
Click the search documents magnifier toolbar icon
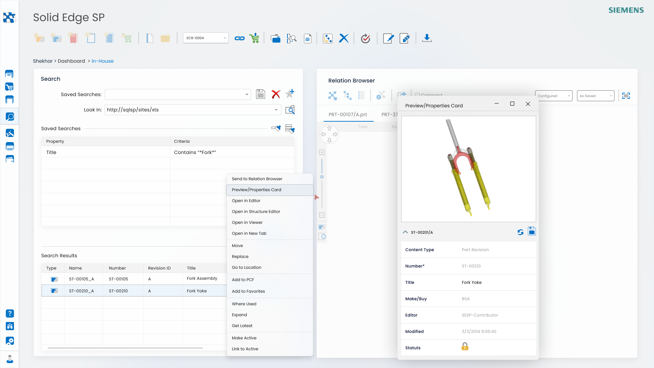pyautogui.click(x=292, y=38)
